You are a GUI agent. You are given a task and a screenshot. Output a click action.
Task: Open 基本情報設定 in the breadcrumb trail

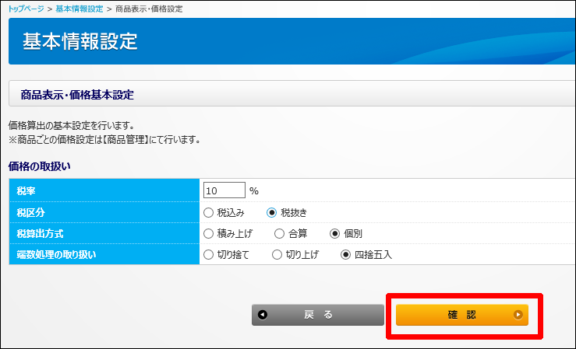tap(79, 8)
